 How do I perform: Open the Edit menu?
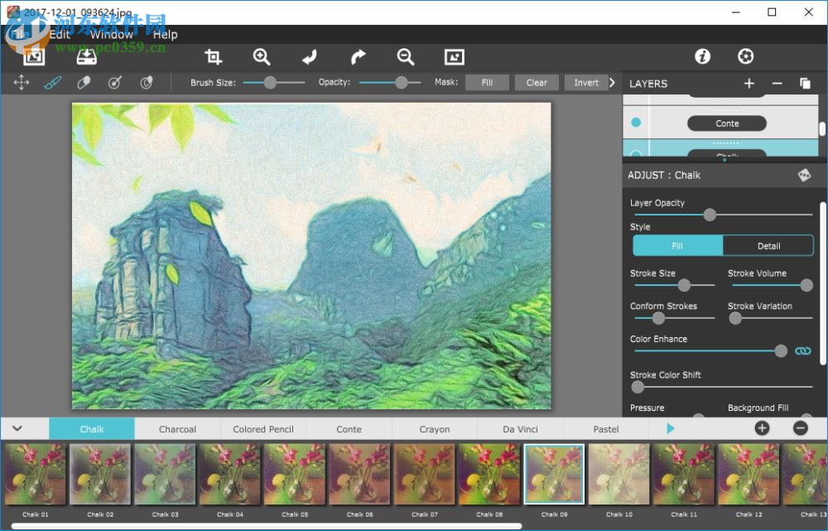click(59, 34)
